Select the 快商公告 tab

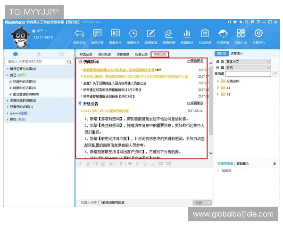(160, 54)
